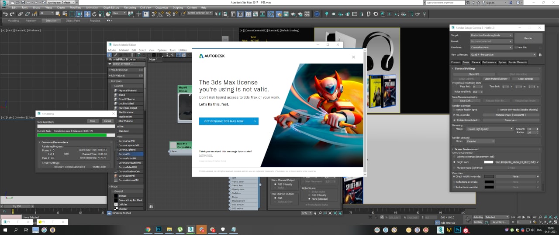
Task: Open View to Render dropdown
Action: tap(503, 55)
